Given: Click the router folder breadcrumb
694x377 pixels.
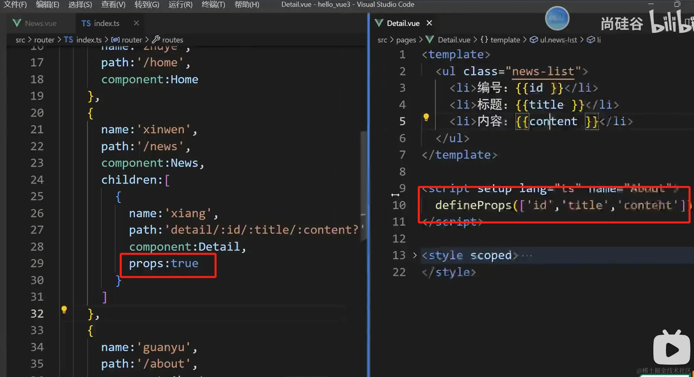Looking at the screenshot, I should (44, 40).
